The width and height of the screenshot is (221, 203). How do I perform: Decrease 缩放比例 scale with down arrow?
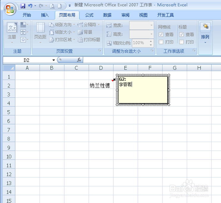pyautogui.click(x=151, y=45)
